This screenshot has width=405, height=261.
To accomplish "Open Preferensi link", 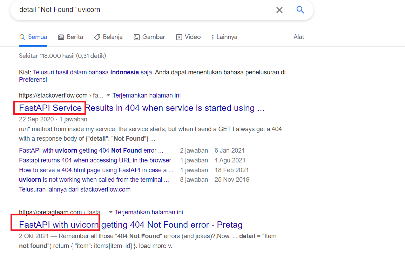I will (33, 80).
